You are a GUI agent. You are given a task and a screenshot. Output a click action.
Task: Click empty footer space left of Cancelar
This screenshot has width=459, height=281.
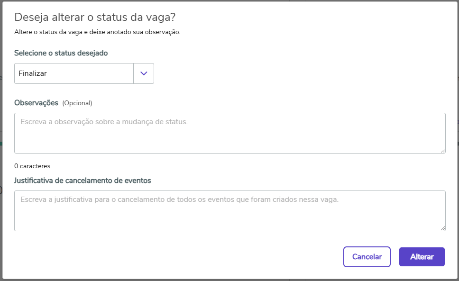(x=190, y=257)
